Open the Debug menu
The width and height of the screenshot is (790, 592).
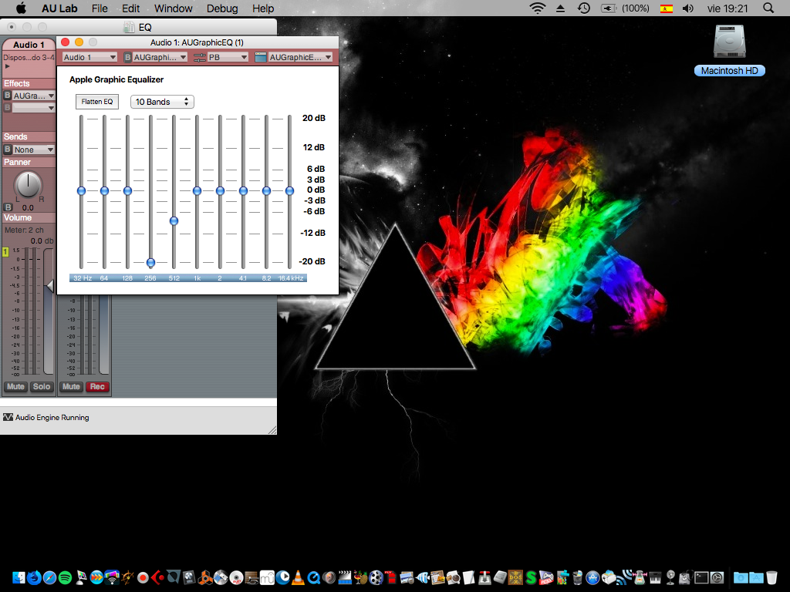tap(222, 8)
